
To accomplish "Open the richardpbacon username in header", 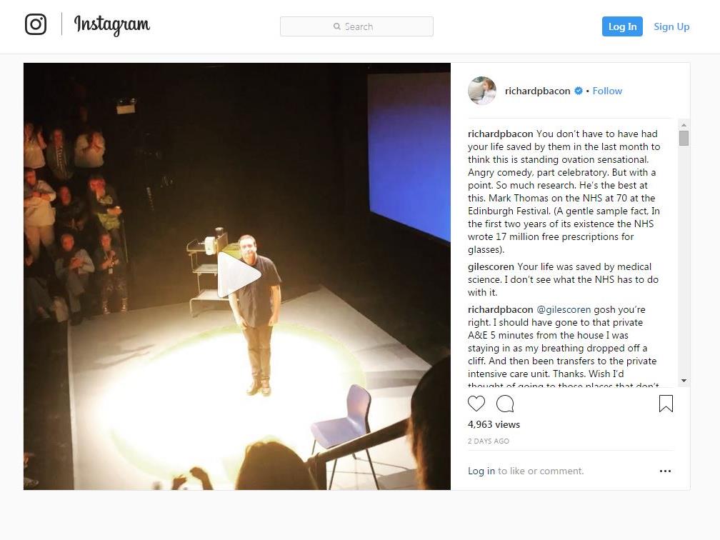I will 537,91.
